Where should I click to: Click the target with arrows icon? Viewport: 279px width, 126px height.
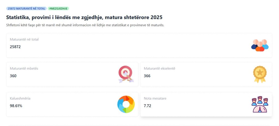pos(126,74)
